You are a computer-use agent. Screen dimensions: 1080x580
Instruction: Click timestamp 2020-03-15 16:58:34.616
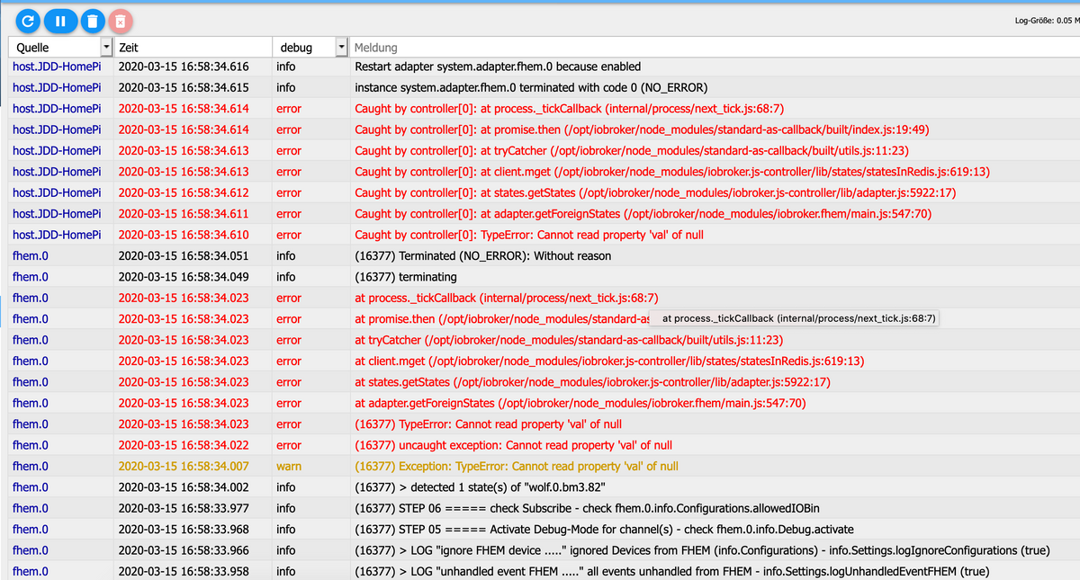[x=184, y=67]
